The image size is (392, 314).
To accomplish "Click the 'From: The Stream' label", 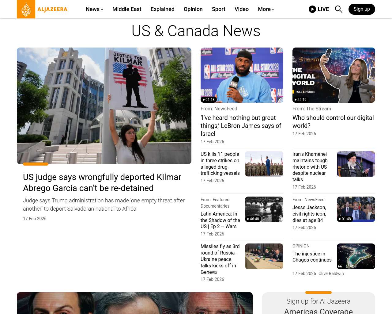I will [312, 109].
